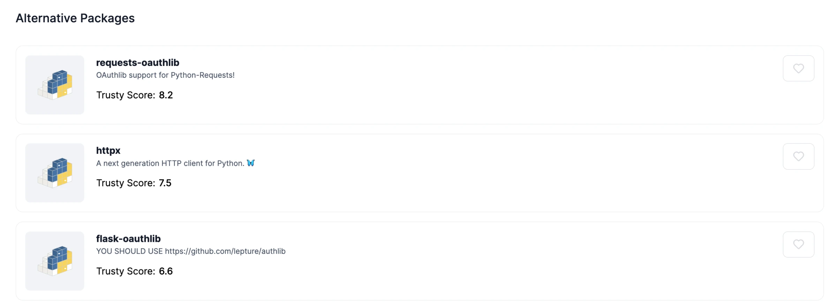Click the github.com/lepture/authlib URL text

225,251
